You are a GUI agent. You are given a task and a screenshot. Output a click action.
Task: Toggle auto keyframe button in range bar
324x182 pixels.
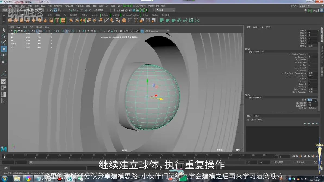click(x=315, y=162)
